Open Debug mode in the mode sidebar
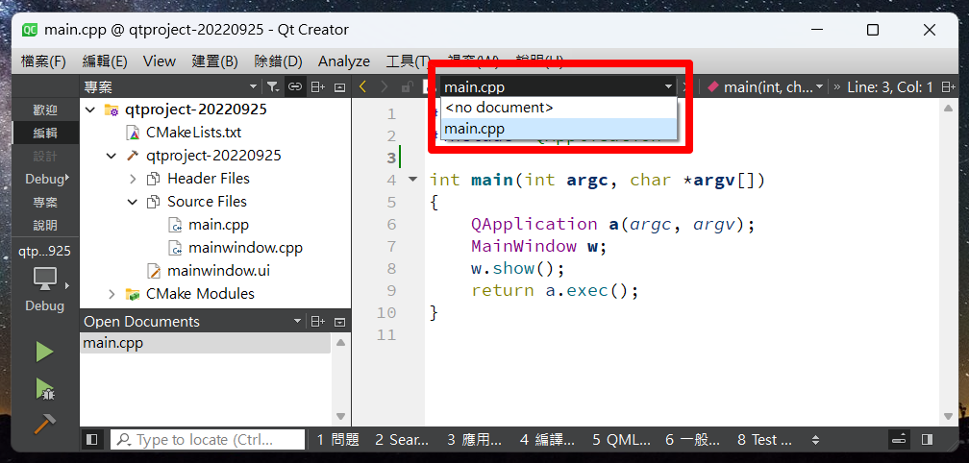This screenshot has height=463, width=969. click(45, 179)
